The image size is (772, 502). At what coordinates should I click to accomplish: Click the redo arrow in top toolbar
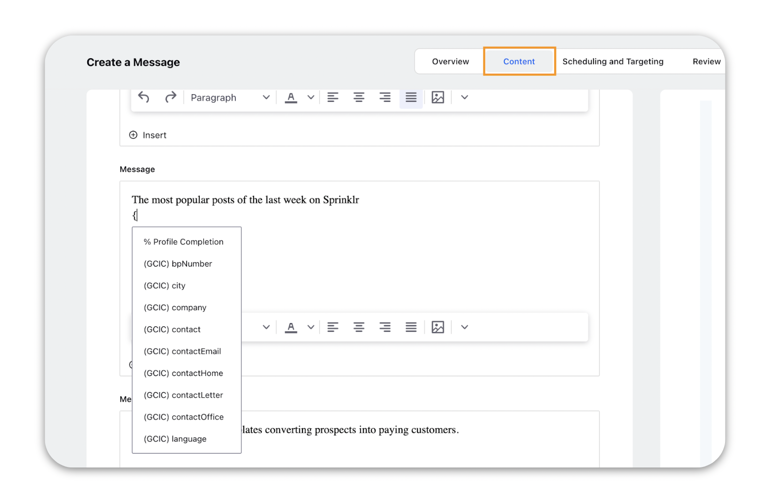pyautogui.click(x=170, y=98)
